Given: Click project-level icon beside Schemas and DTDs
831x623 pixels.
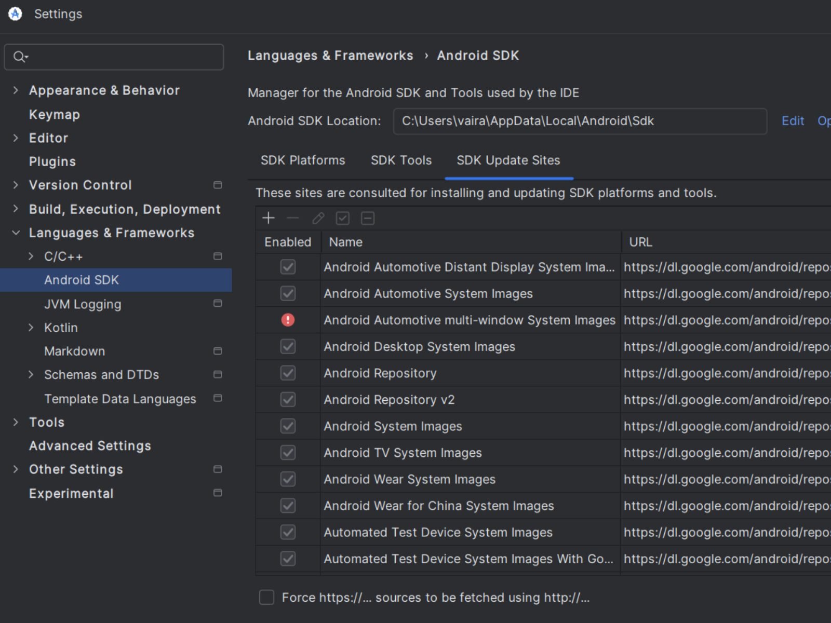Looking at the screenshot, I should click(x=218, y=374).
